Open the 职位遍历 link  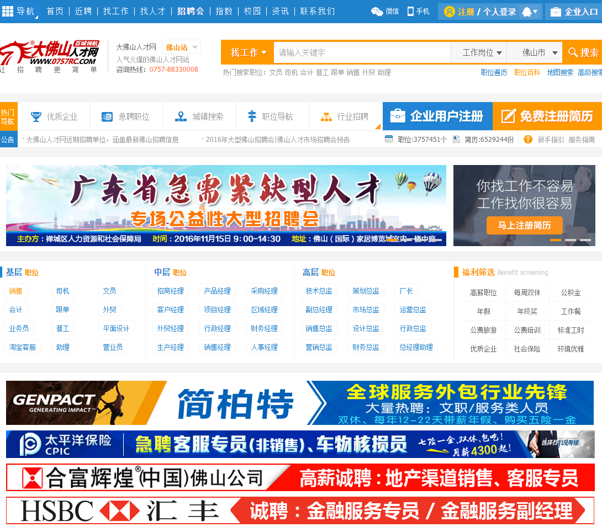point(494,72)
